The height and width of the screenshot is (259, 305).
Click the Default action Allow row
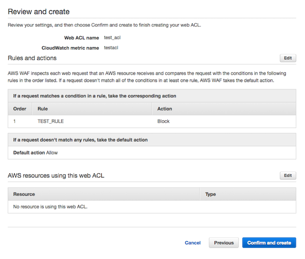pos(35,153)
